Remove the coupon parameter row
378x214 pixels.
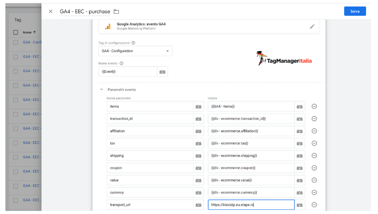pos(314,168)
